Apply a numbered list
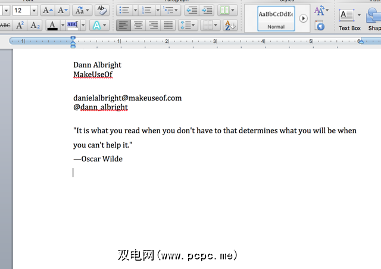This screenshot has height=269, width=381. [146, 11]
